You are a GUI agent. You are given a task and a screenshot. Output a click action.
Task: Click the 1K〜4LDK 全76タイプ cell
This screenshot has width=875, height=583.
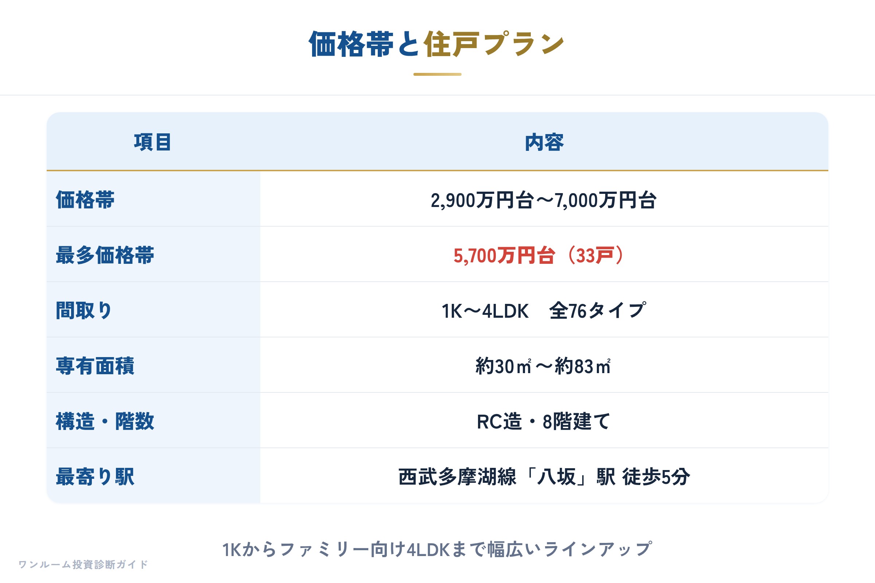(544, 310)
